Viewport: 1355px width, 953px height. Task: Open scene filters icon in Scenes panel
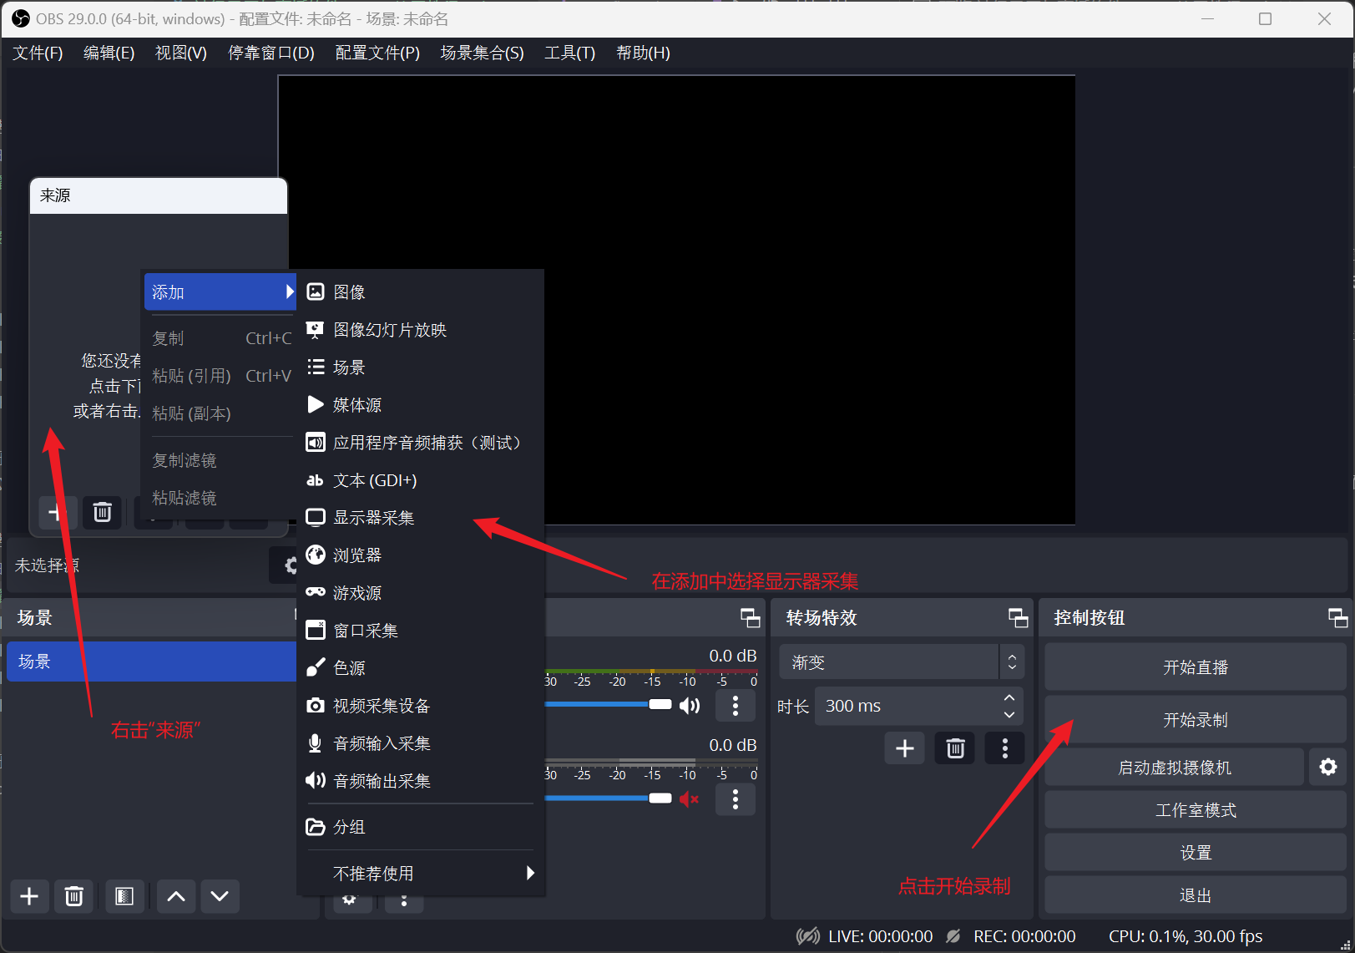124,896
